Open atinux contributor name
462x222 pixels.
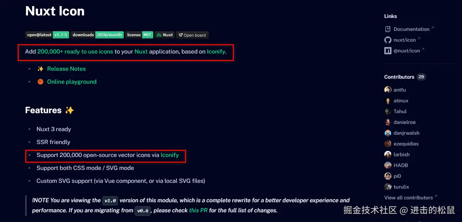tap(401, 101)
